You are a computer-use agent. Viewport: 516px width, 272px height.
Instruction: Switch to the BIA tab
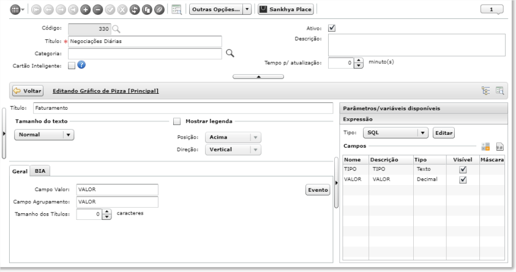40,171
